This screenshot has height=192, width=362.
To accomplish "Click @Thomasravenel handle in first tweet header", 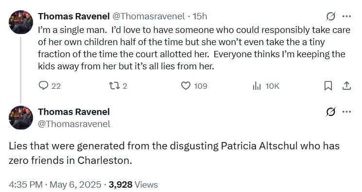I will [149, 16].
